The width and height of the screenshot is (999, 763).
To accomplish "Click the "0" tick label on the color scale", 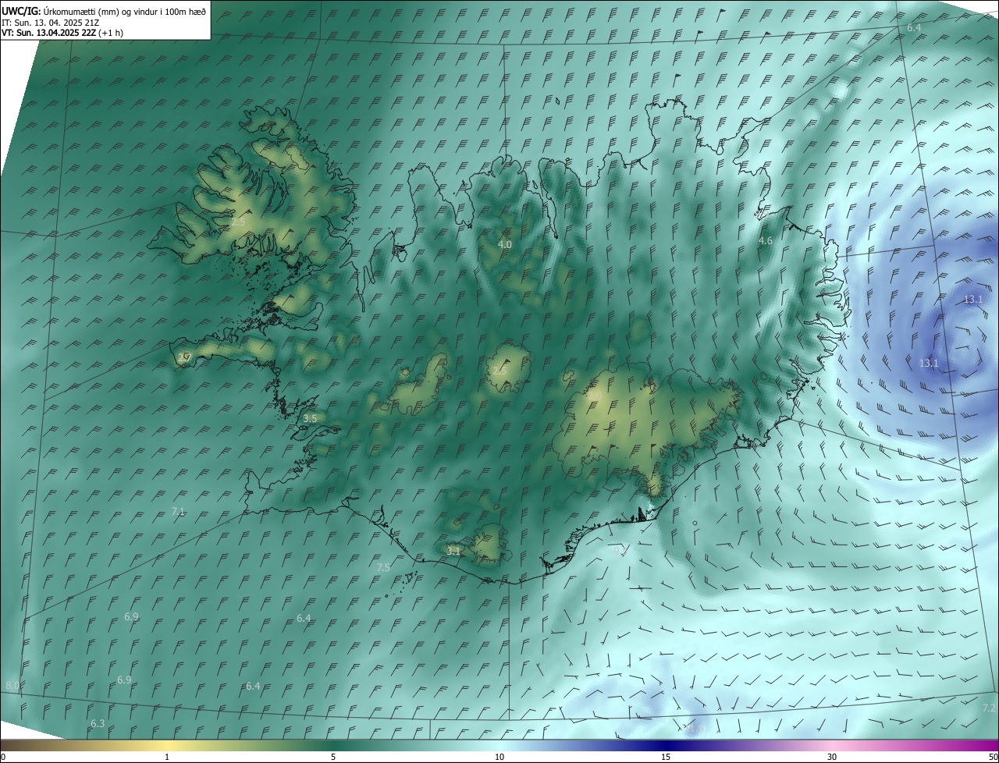I will pos(3,757).
